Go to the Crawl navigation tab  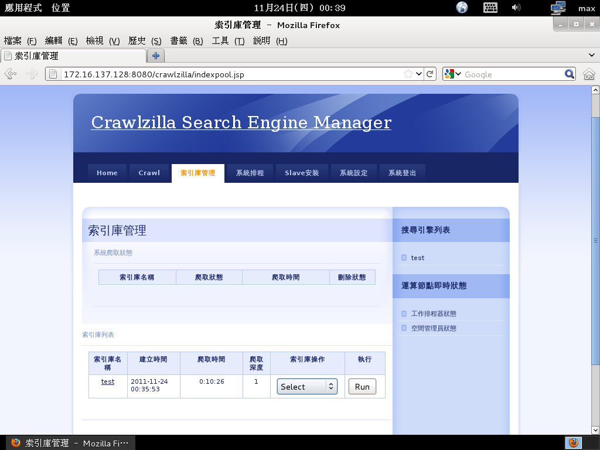tap(149, 173)
